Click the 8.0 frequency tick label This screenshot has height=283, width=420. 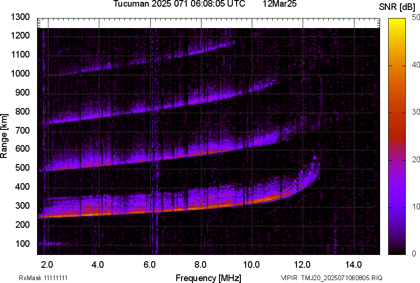(200, 264)
